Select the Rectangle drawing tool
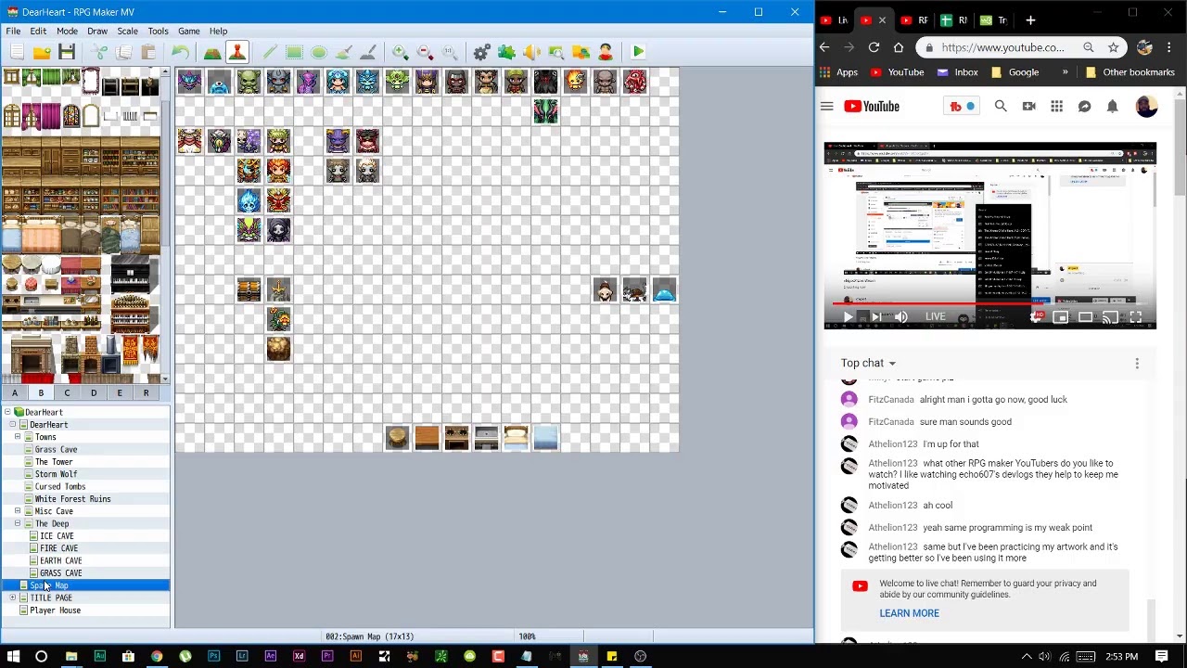 [294, 52]
